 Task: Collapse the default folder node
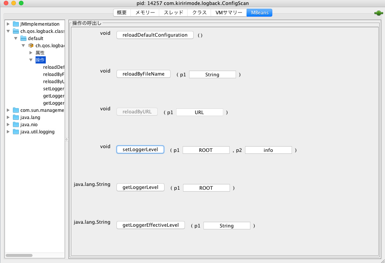tap(16, 38)
